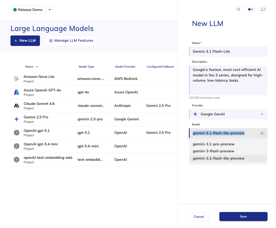Image resolution: width=276 pixels, height=228 pixels.
Task: Click the Gemini star icon beside Gemini 2.5 Pro
Action: [16, 119]
